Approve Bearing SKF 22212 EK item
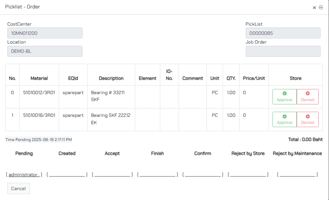The width and height of the screenshot is (329, 200). coord(285,119)
